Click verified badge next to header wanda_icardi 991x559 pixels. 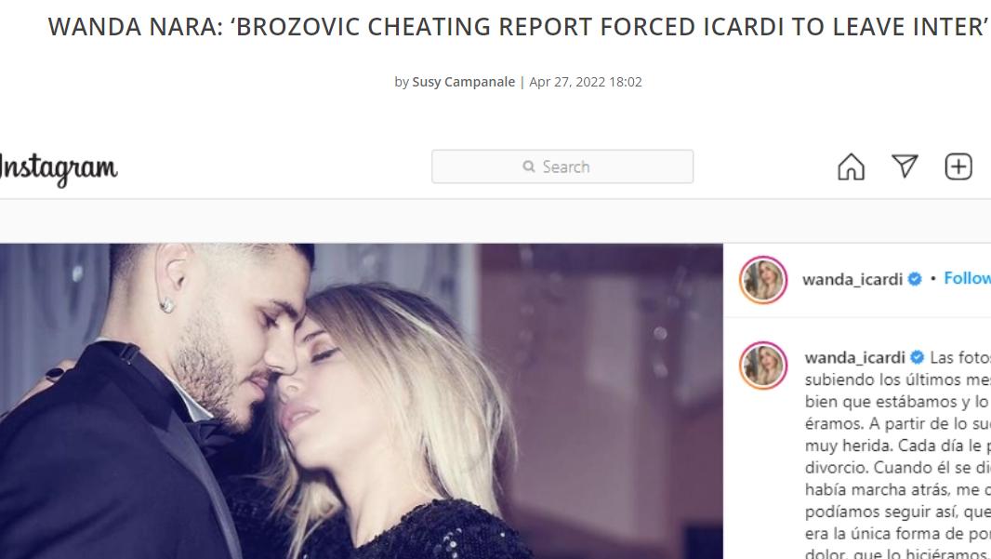pos(915,279)
